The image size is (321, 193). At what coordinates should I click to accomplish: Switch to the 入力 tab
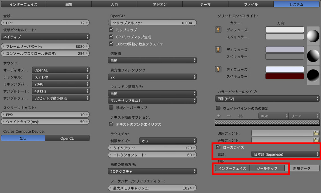click(114, 4)
